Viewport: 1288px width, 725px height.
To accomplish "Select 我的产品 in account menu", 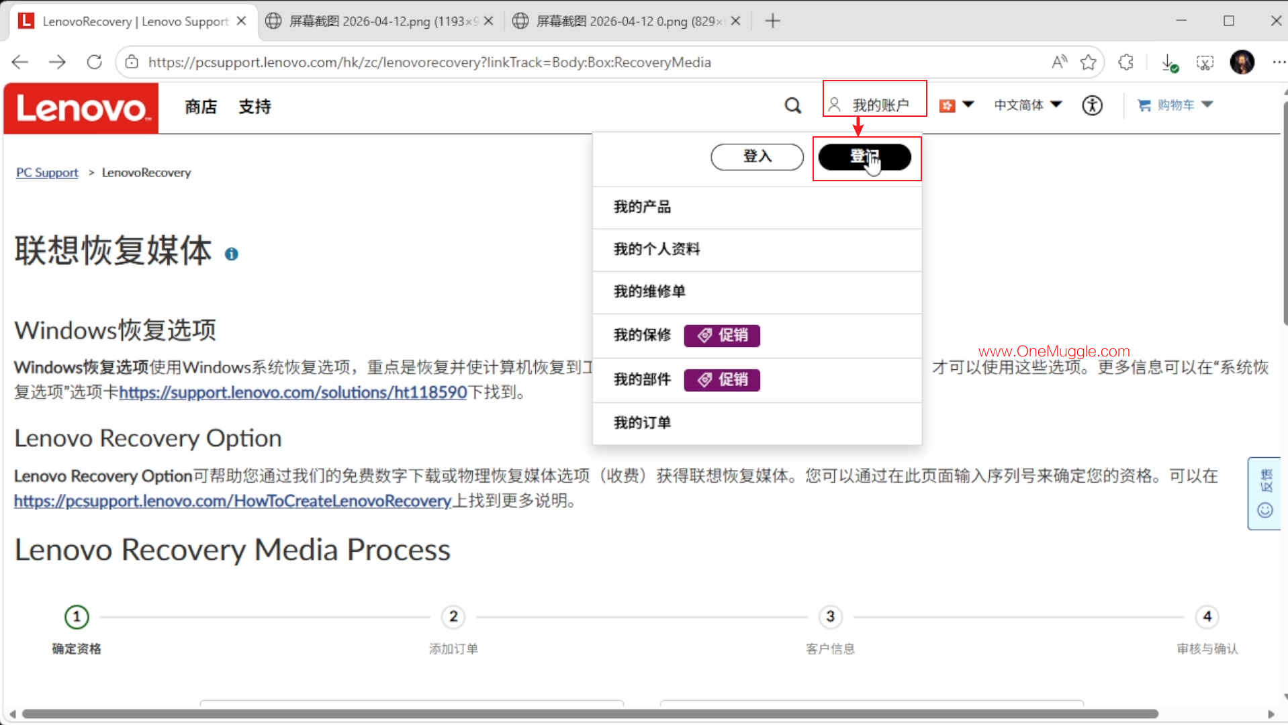I will tap(757, 207).
